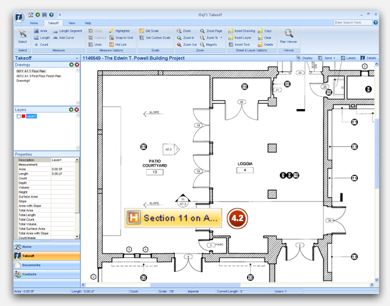Click Undo in Measure Options

pyautogui.click(x=95, y=44)
